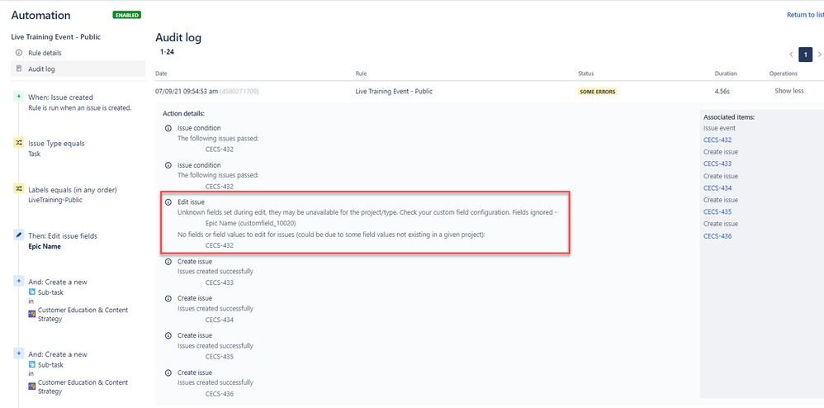This screenshot has height=408, width=824.
Task: Select page 1 of audit log
Action: 805,55
